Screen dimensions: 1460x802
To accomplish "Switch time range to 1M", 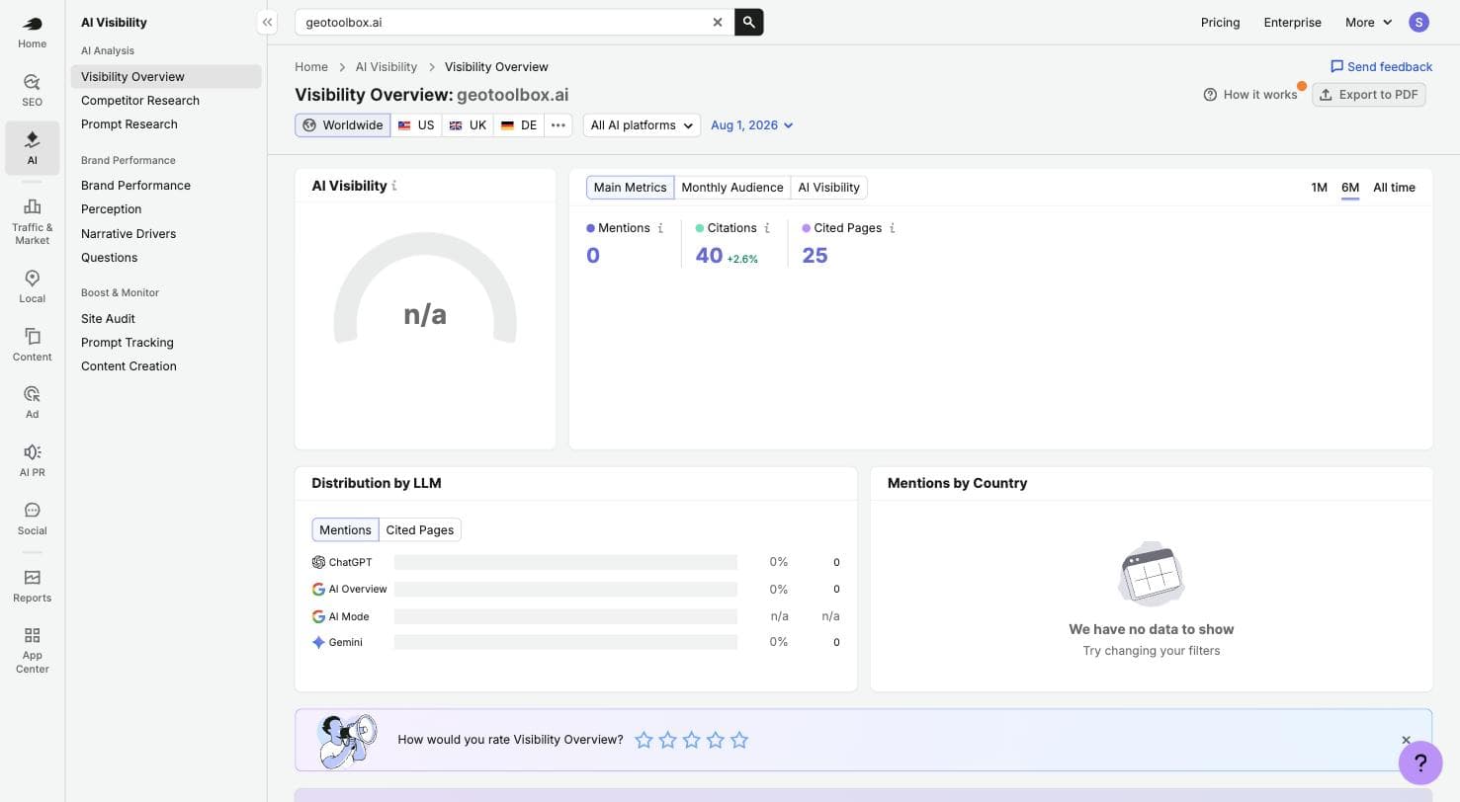I will tap(1319, 188).
